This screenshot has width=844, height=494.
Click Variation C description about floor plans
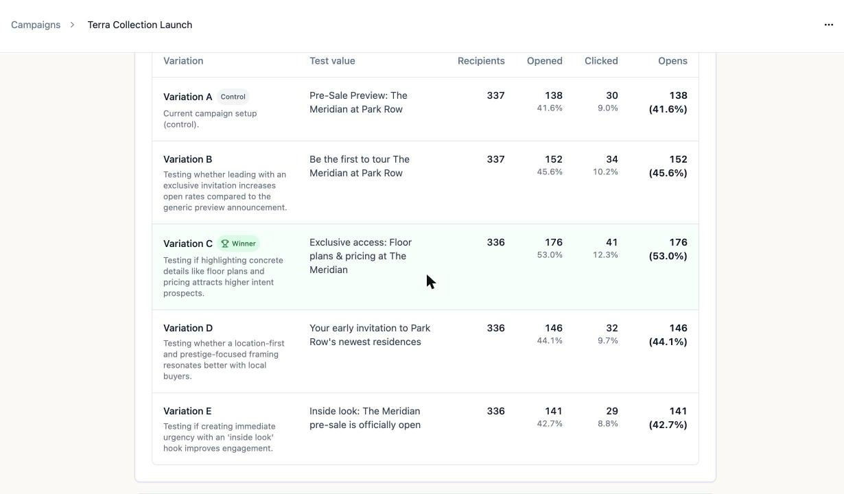pos(223,277)
